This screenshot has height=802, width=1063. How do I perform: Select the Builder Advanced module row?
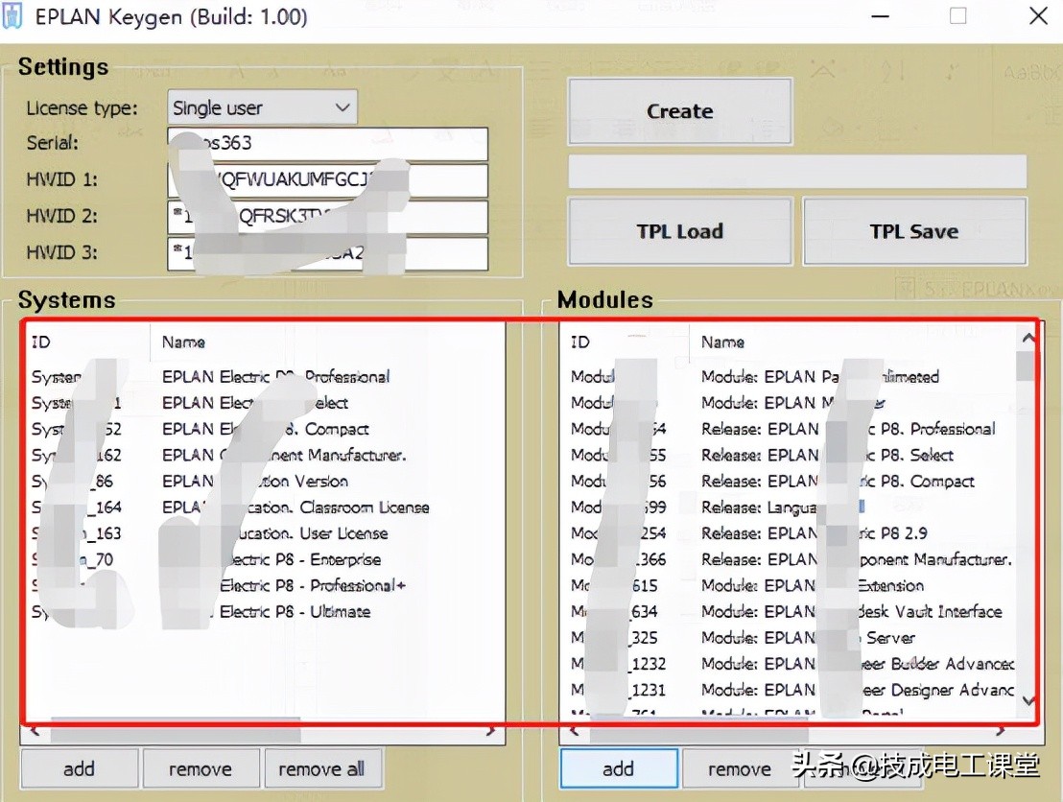click(791, 664)
